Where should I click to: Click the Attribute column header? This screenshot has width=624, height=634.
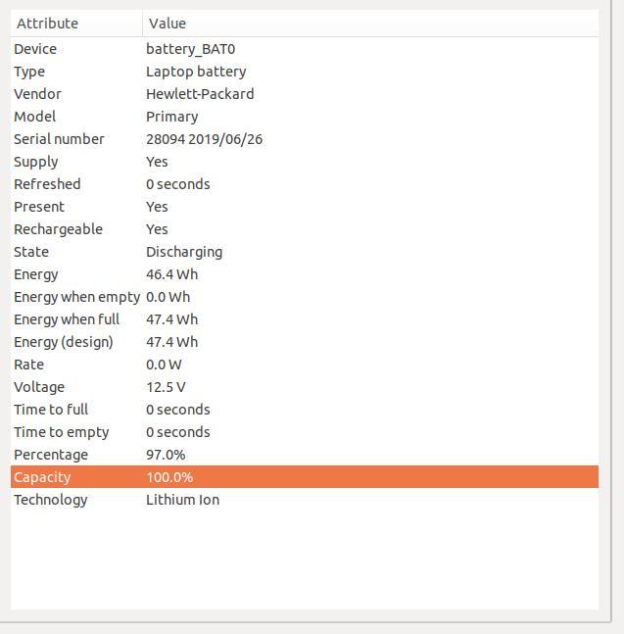point(76,24)
